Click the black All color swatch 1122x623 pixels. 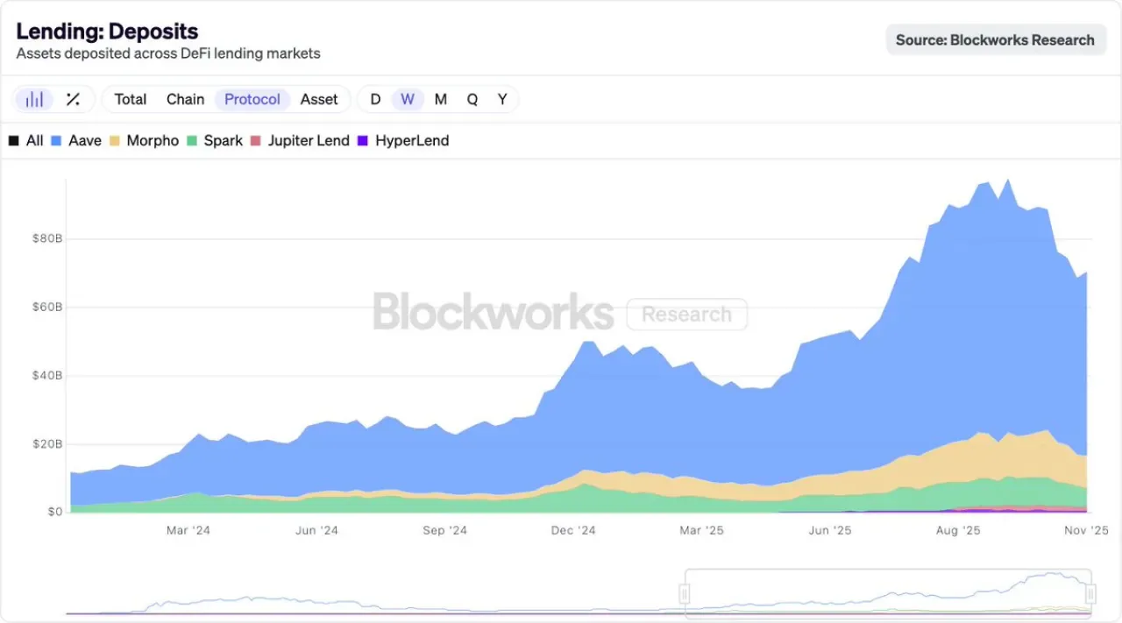click(13, 140)
